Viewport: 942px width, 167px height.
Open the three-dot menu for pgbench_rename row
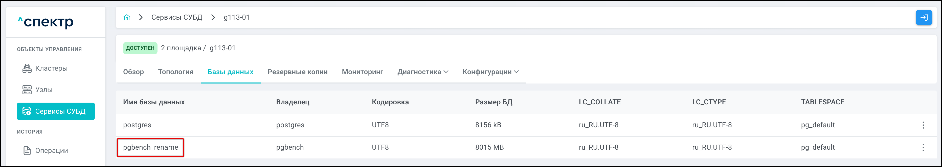coord(923,147)
